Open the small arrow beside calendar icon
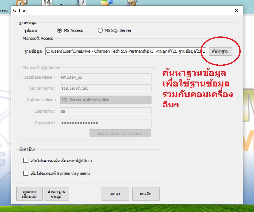 [x=61, y=4]
